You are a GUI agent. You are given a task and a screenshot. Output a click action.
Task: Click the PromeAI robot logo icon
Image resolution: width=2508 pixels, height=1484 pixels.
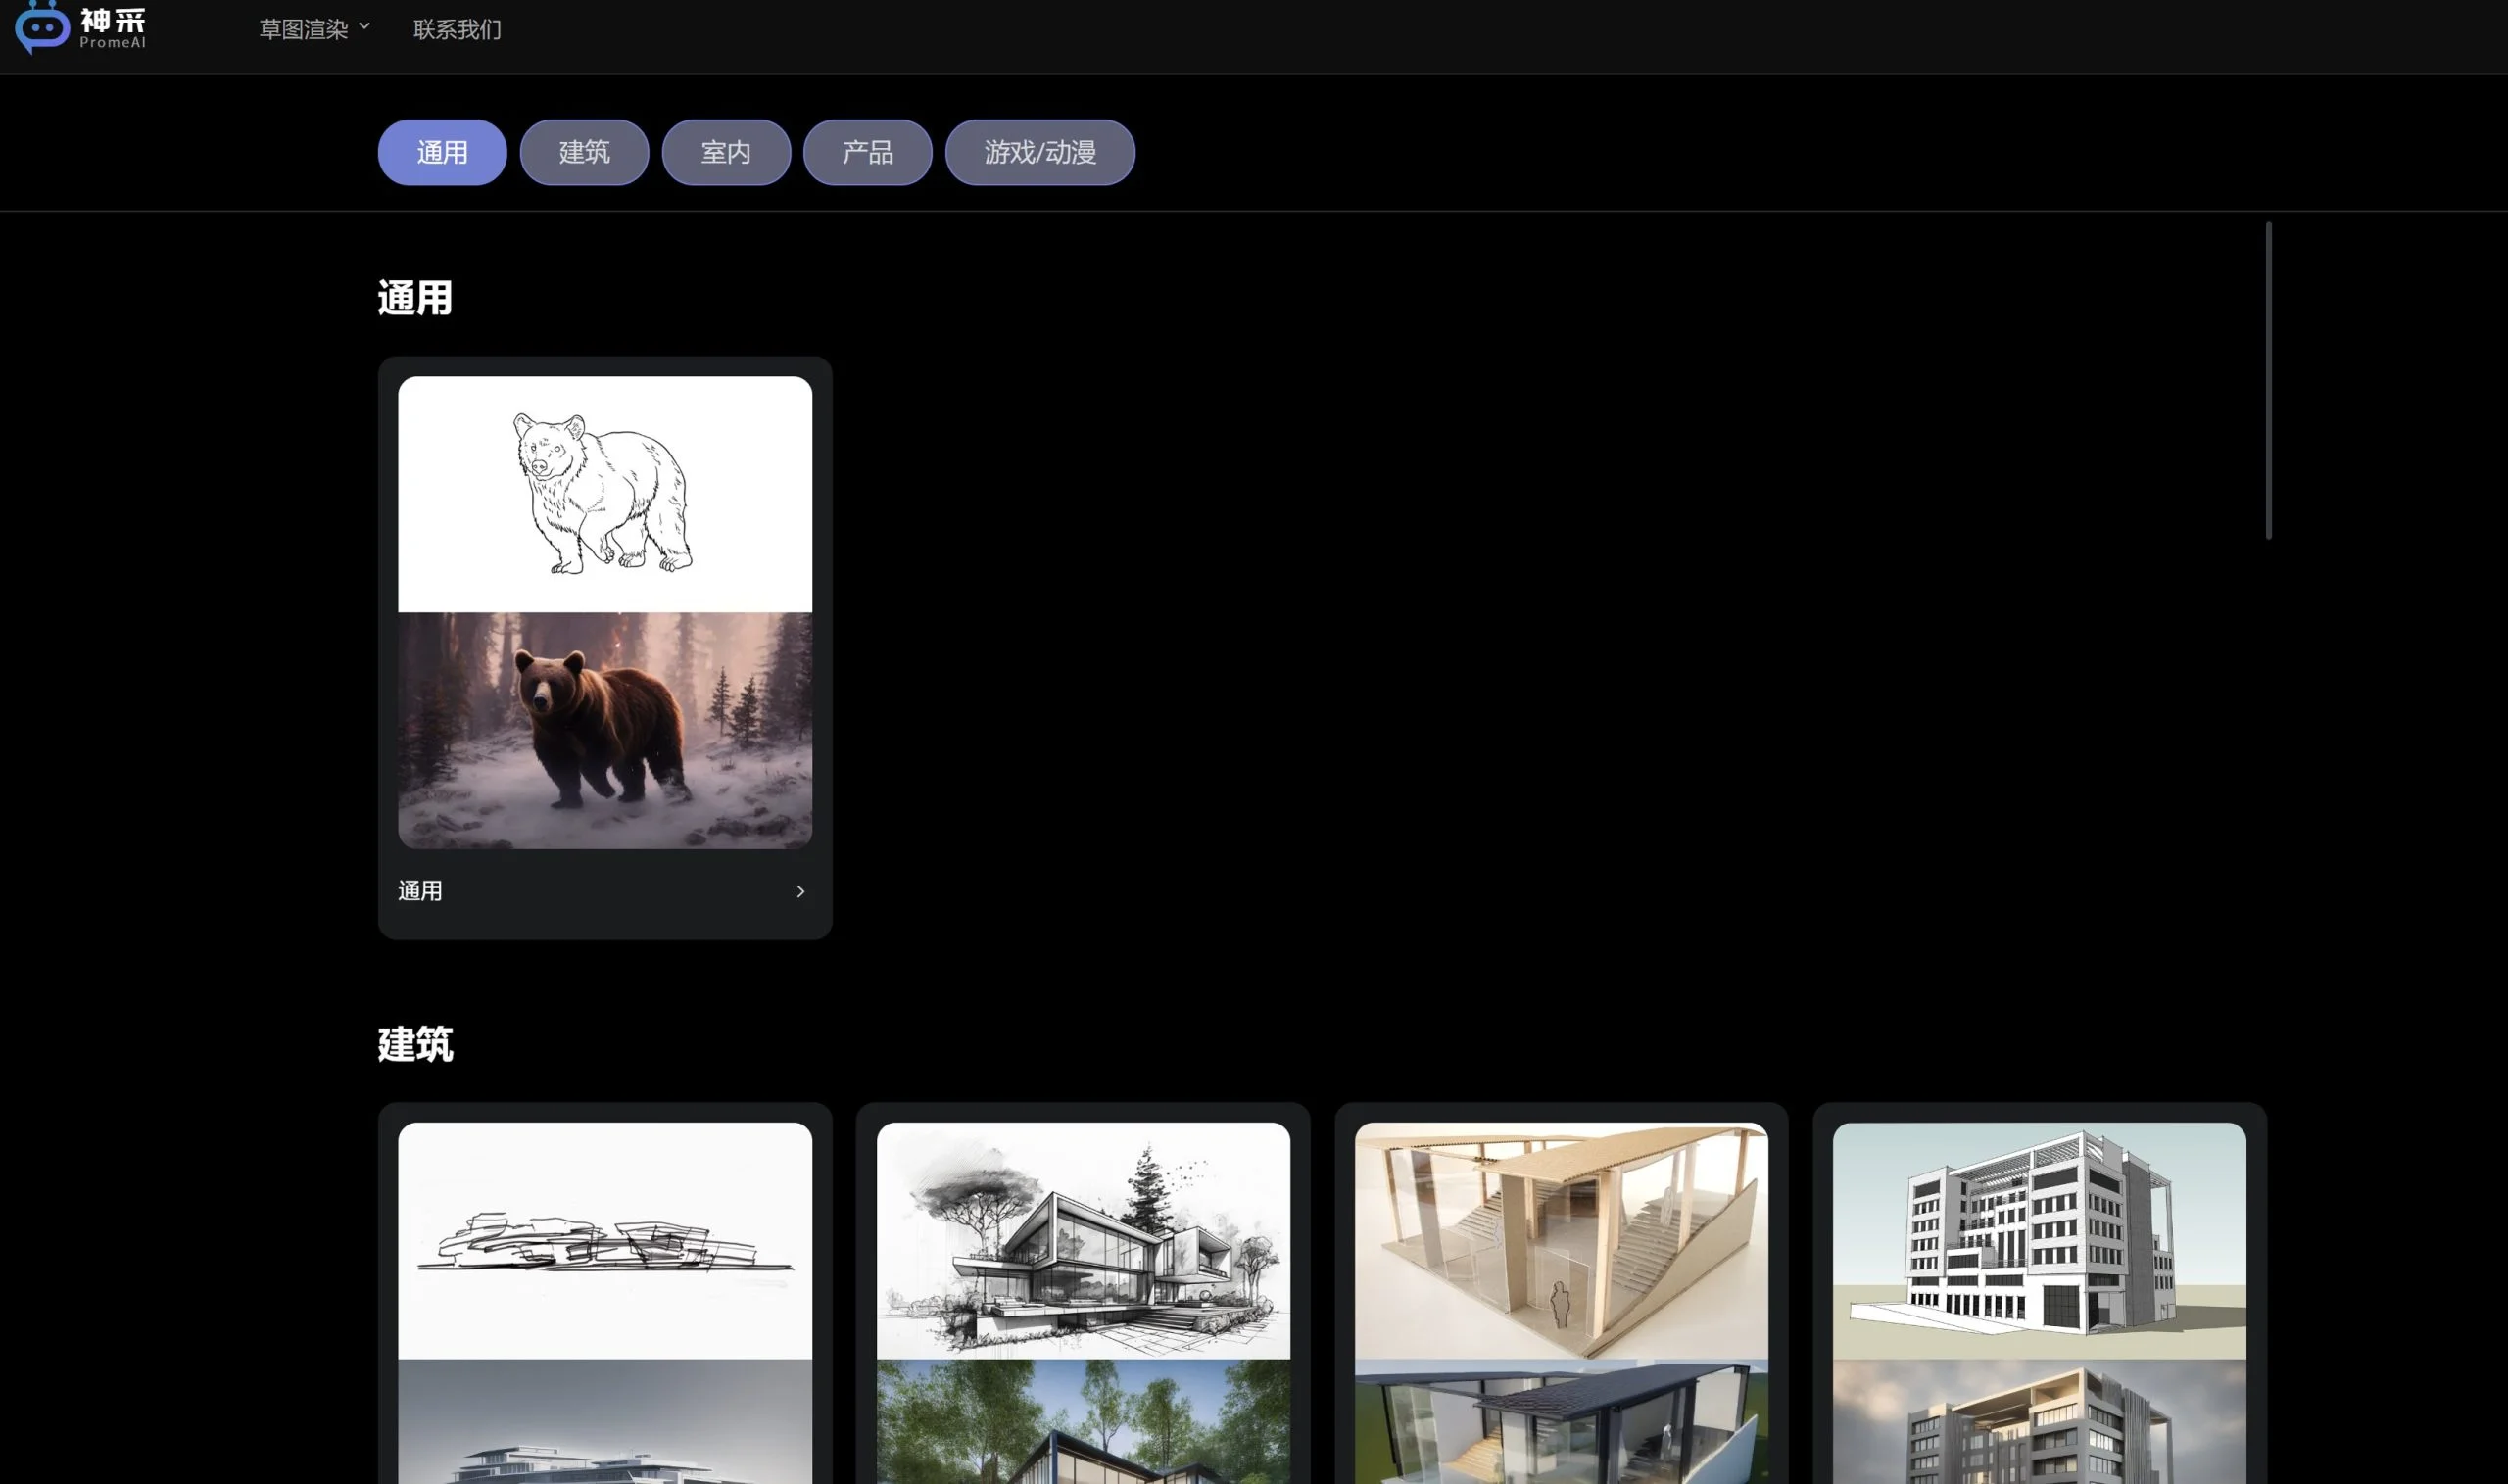point(41,27)
